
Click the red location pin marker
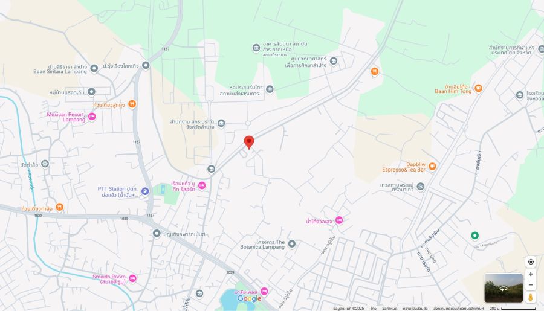249,142
